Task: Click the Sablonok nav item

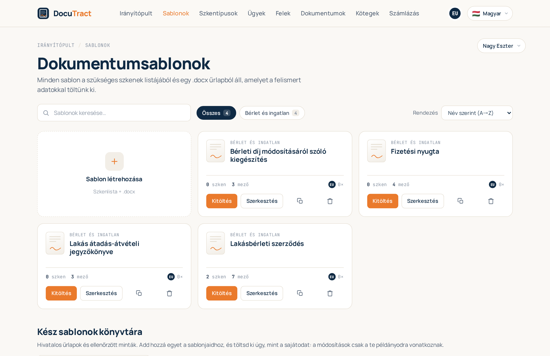Action: [176, 13]
